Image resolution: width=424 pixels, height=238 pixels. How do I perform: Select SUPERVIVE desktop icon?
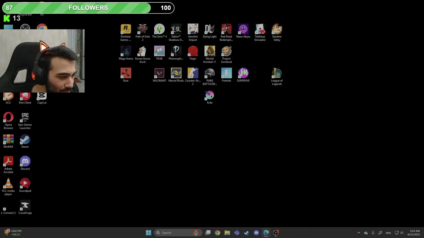click(243, 75)
